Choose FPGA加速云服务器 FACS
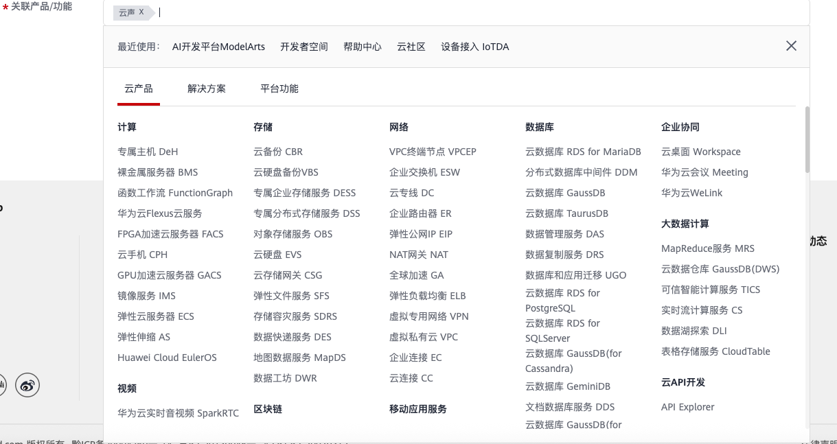Image resolution: width=837 pixels, height=444 pixels. pos(170,234)
